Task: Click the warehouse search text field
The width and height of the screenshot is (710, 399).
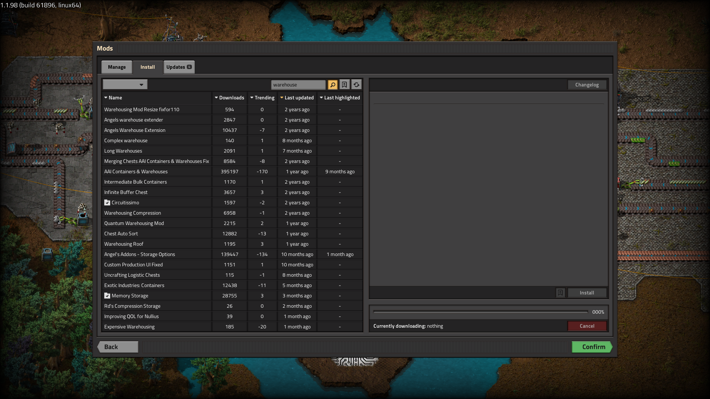Action: coord(298,85)
